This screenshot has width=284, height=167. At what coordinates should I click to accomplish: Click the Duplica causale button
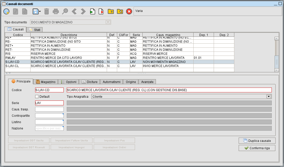[257, 141]
